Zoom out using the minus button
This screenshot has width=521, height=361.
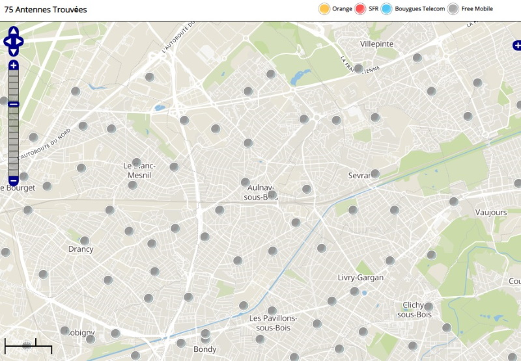click(x=14, y=180)
